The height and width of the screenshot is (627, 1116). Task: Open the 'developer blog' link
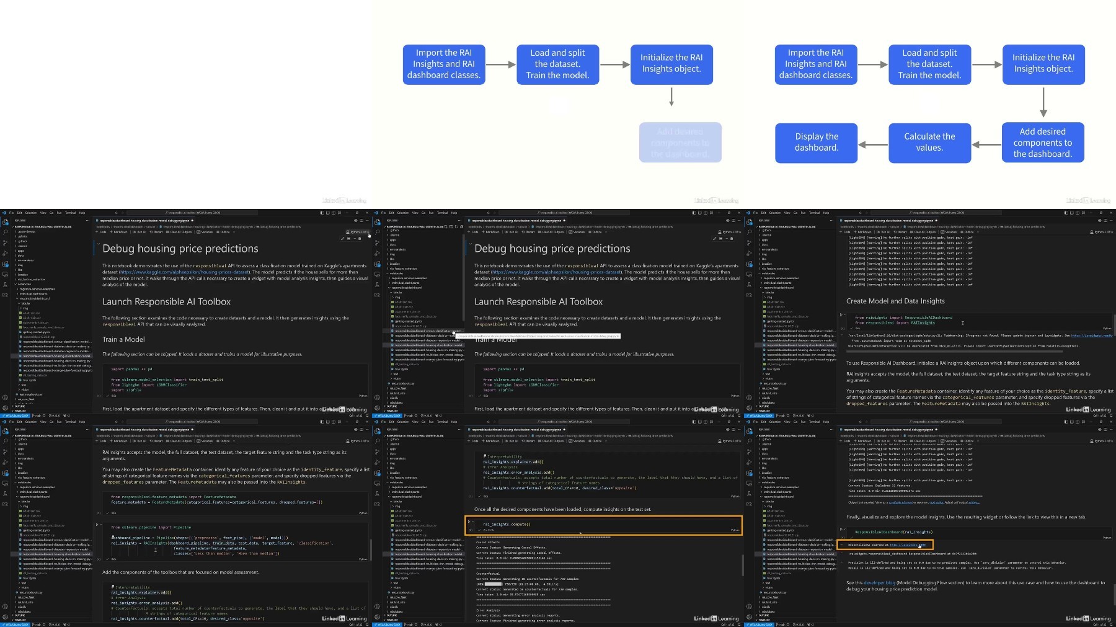879,583
